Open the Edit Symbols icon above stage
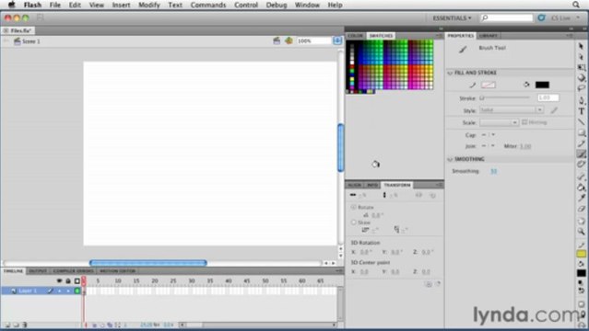 point(289,40)
